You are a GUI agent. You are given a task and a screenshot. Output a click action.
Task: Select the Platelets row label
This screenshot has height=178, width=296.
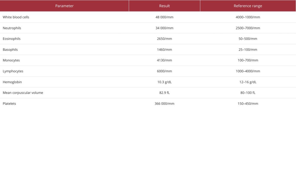tap(9, 104)
